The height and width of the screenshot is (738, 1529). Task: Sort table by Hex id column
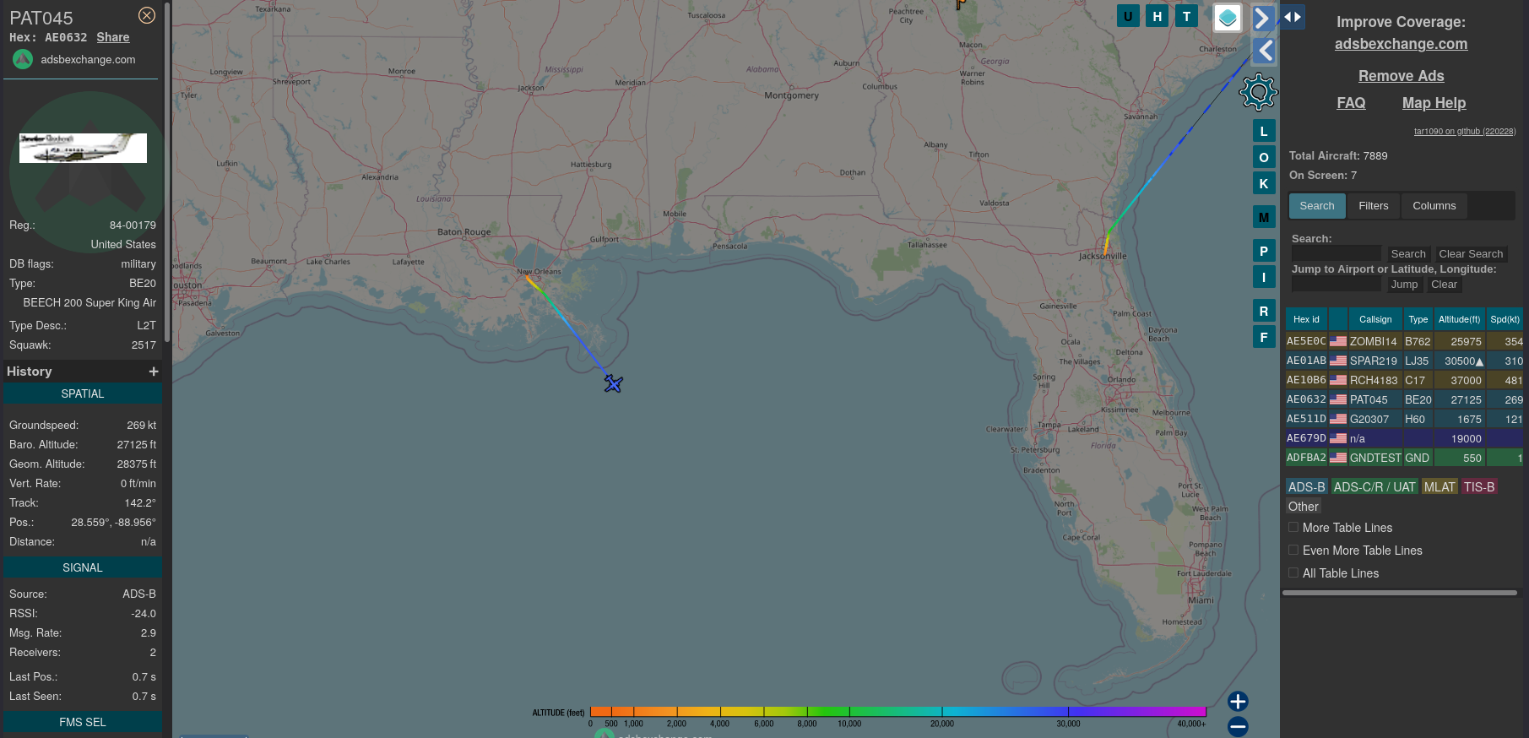[x=1306, y=319]
